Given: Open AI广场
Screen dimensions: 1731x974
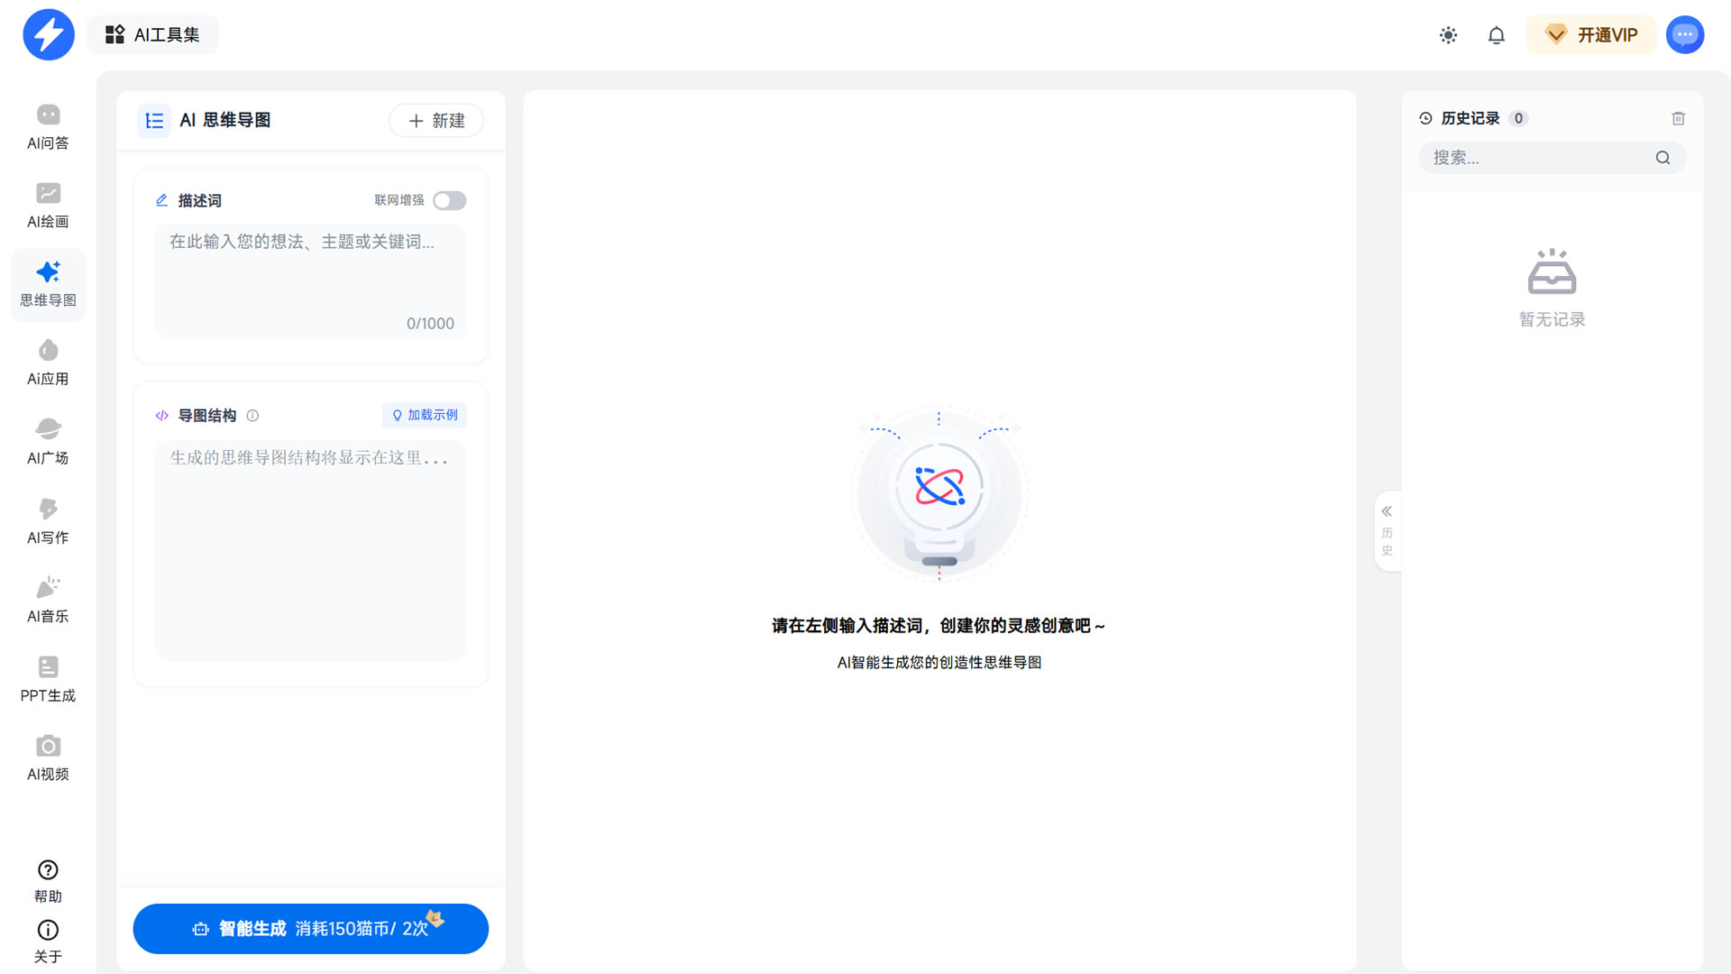Looking at the screenshot, I should click(48, 440).
